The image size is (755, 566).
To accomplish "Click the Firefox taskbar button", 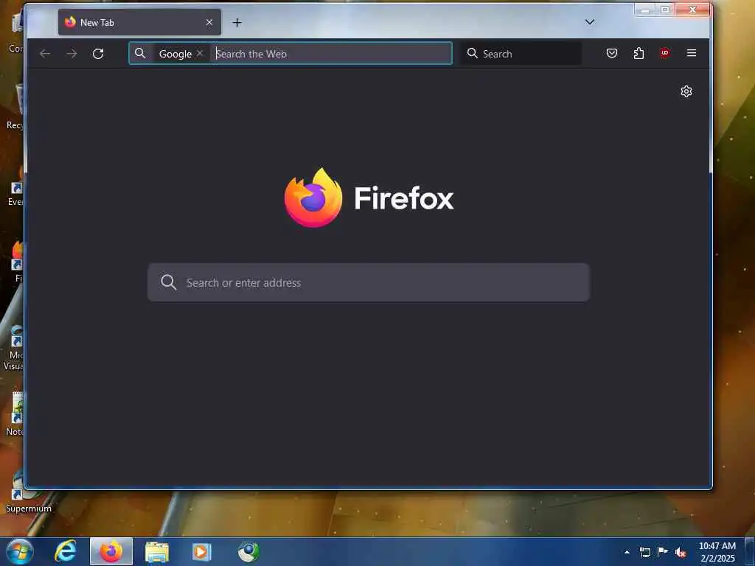I will 111,551.
